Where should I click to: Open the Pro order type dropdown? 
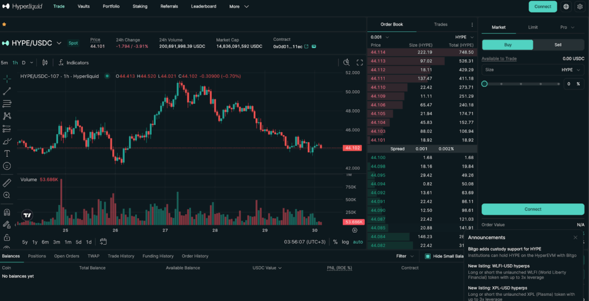pos(567,27)
